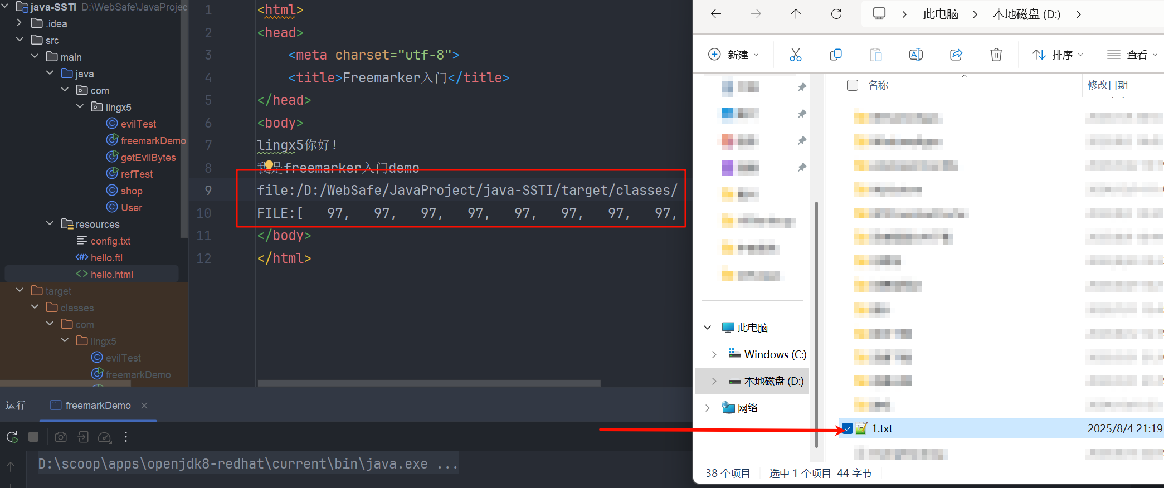Select the evilTest class under src lingx5
The image size is (1164, 488).
coord(138,124)
